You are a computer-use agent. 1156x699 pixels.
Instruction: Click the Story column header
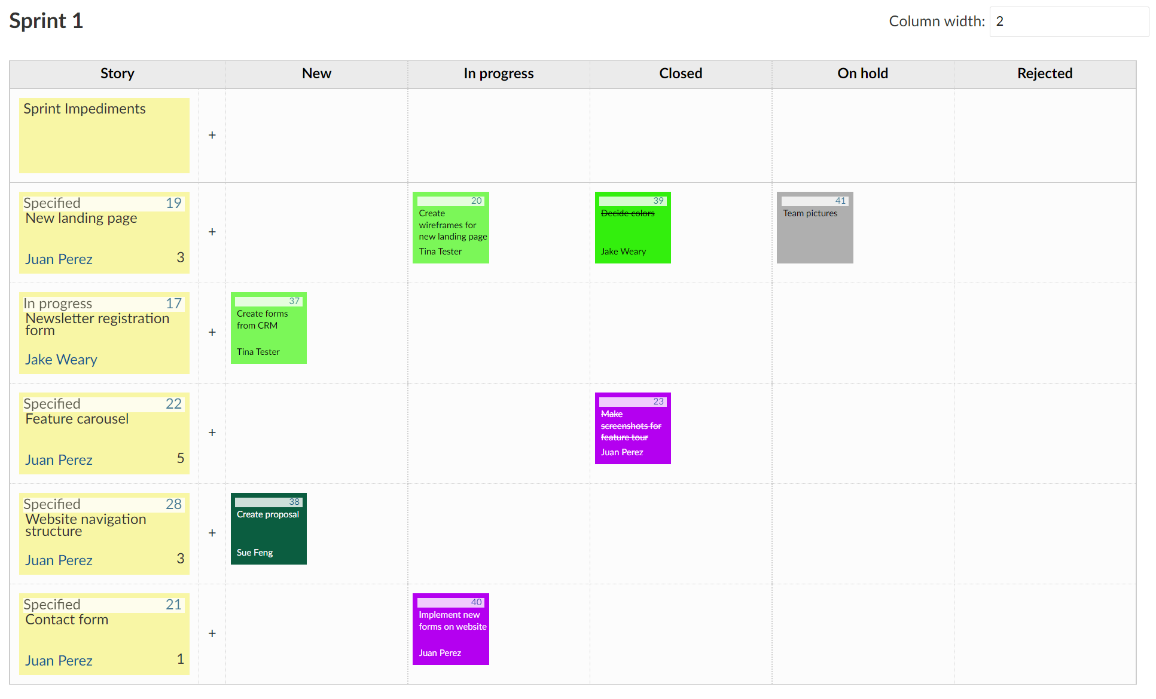[117, 73]
